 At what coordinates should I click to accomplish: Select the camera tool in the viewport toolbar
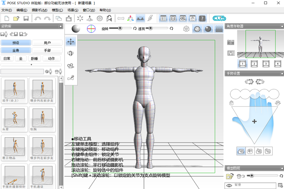71,66
